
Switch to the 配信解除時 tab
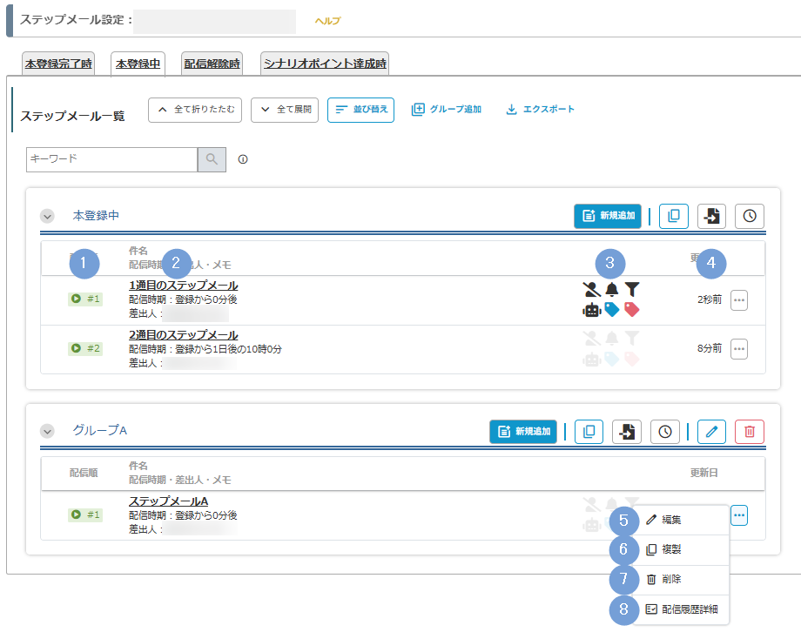[x=212, y=64]
